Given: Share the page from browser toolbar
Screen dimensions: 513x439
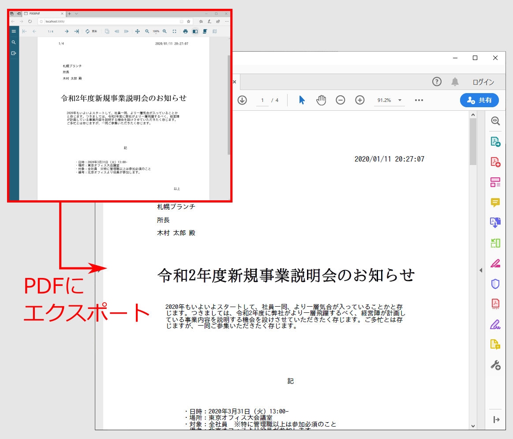Looking at the screenshot, I should (x=218, y=21).
